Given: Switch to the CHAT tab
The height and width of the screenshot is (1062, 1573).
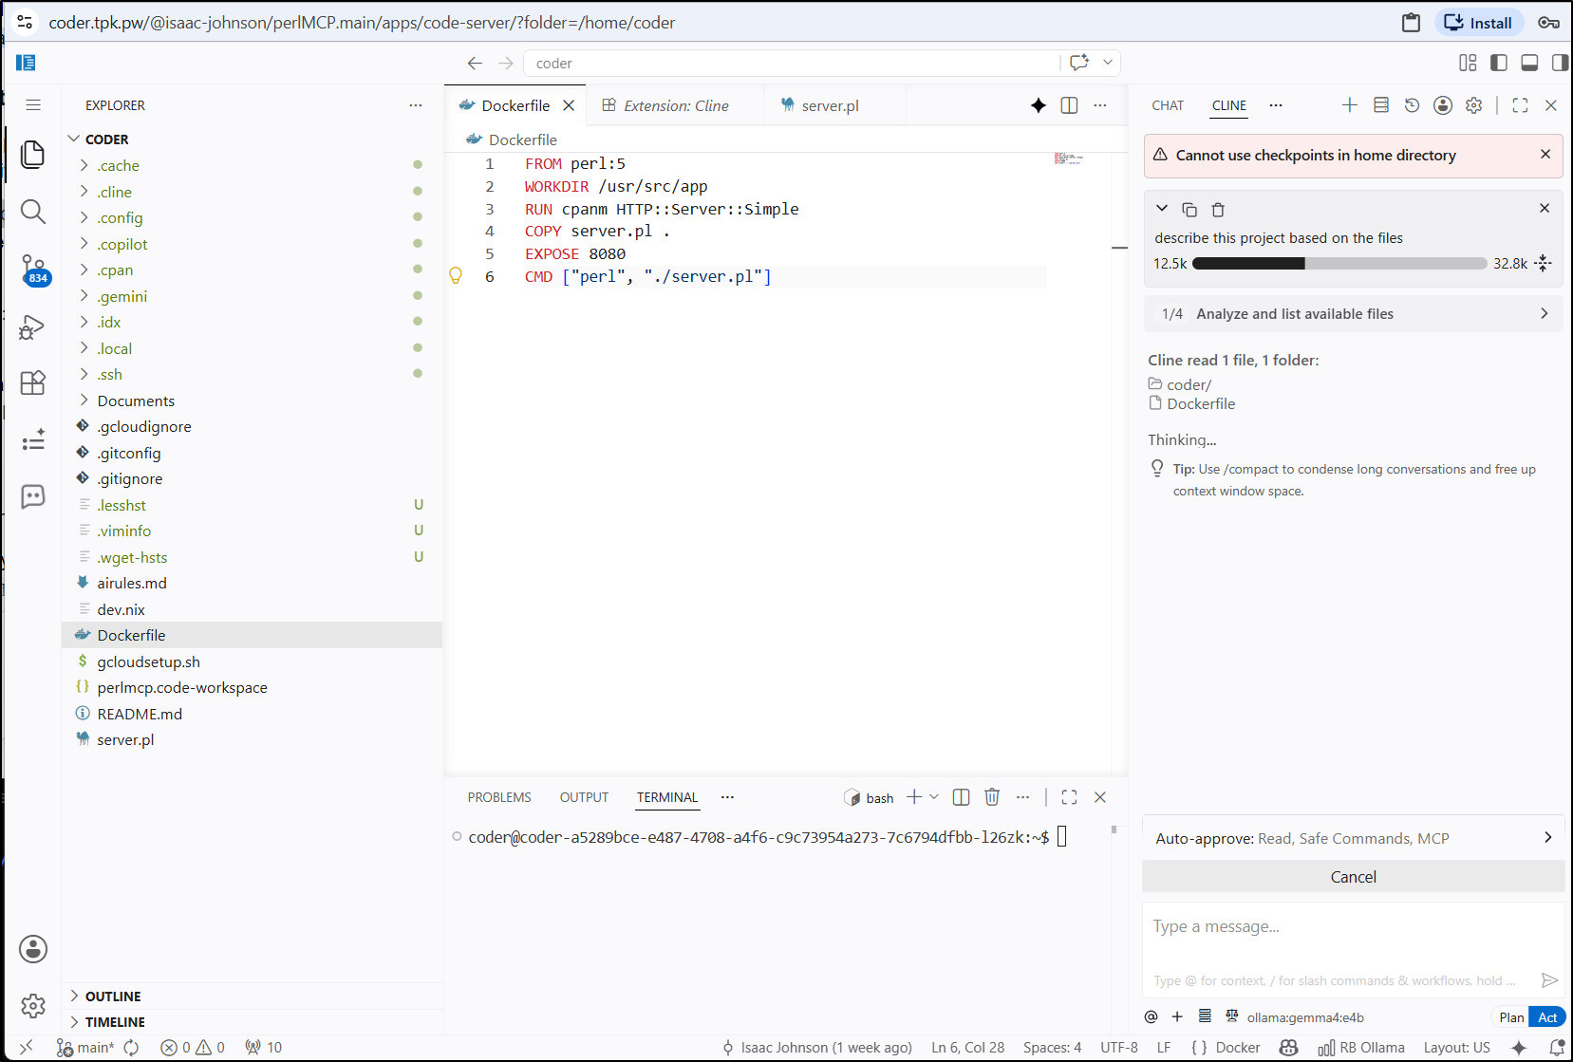Looking at the screenshot, I should [1168, 105].
